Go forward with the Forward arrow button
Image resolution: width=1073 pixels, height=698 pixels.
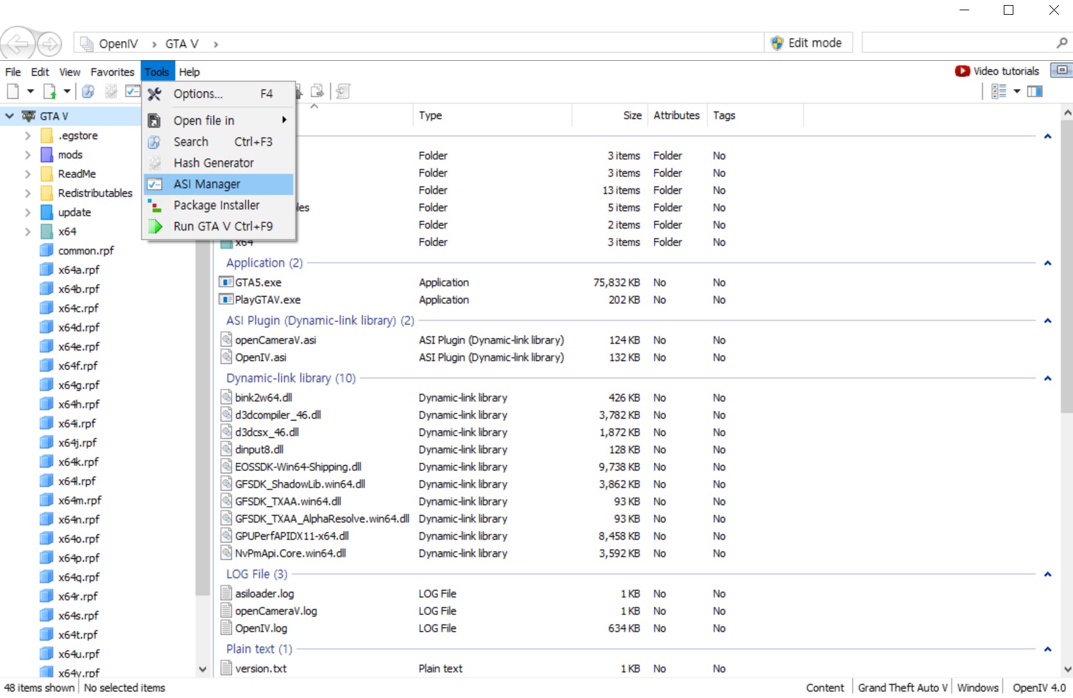pos(49,44)
